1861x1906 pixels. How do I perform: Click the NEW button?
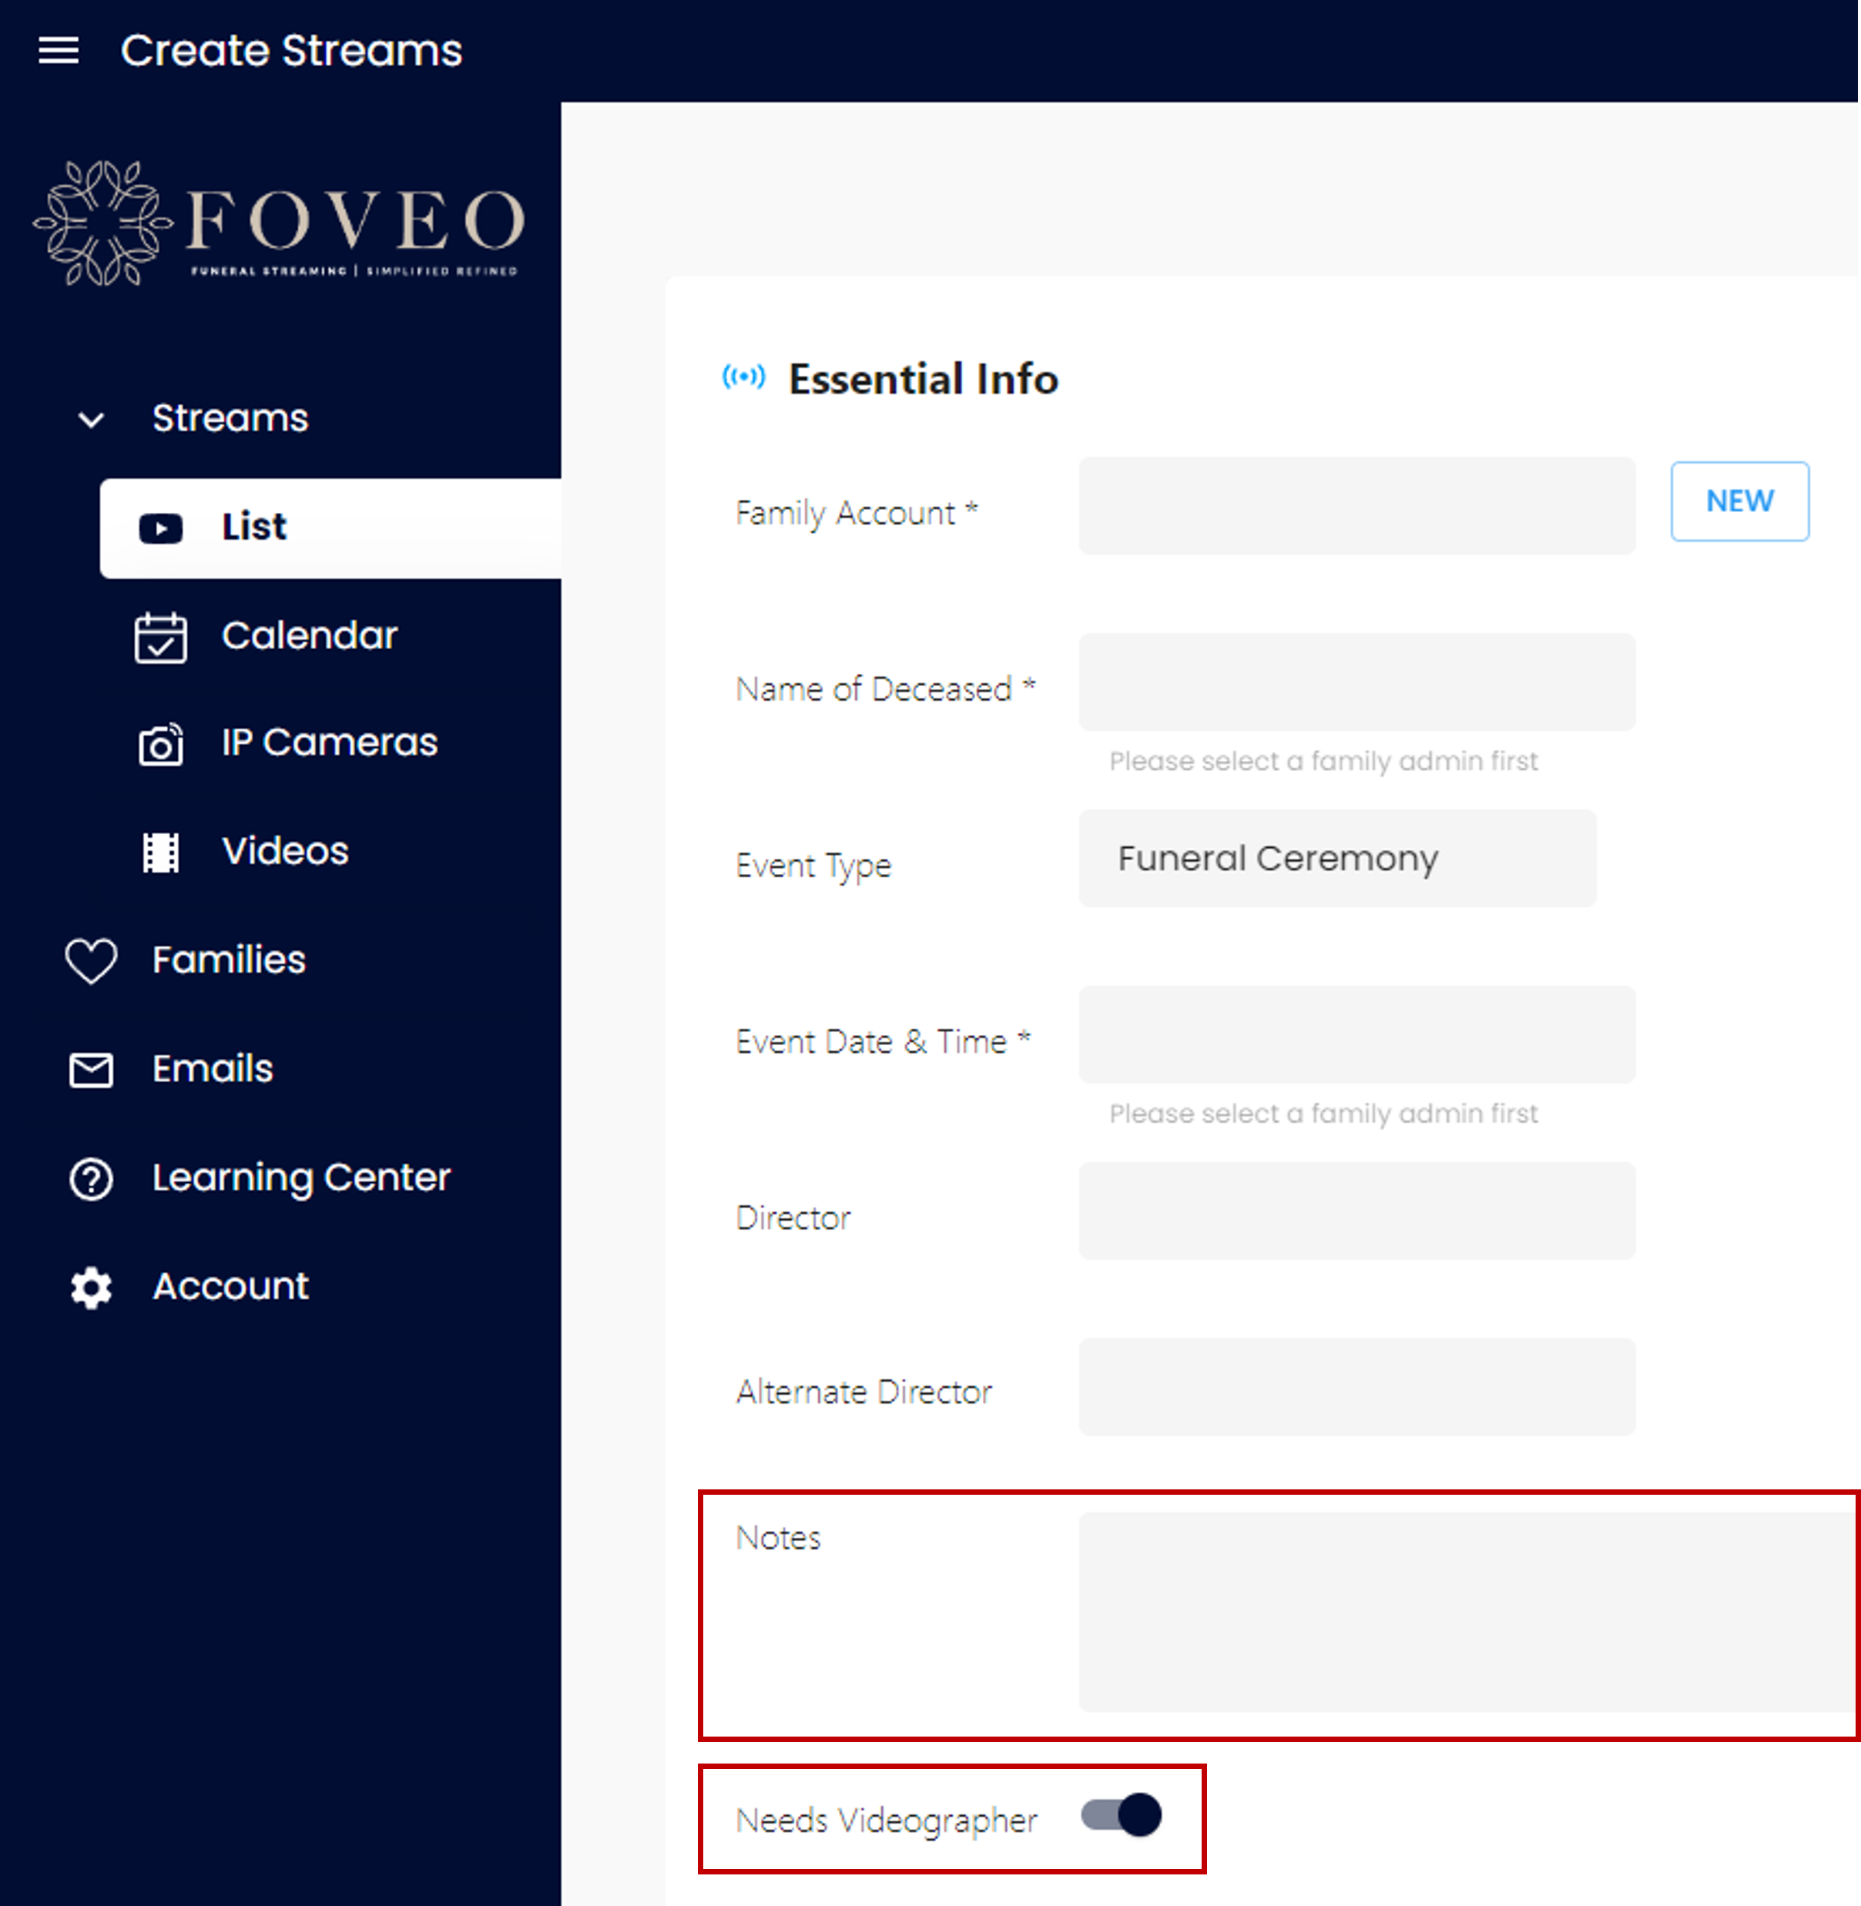click(1740, 501)
